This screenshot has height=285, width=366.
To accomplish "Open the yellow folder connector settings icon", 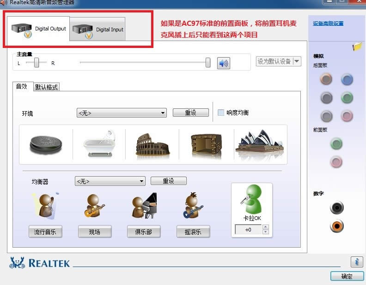I will click(x=357, y=47).
